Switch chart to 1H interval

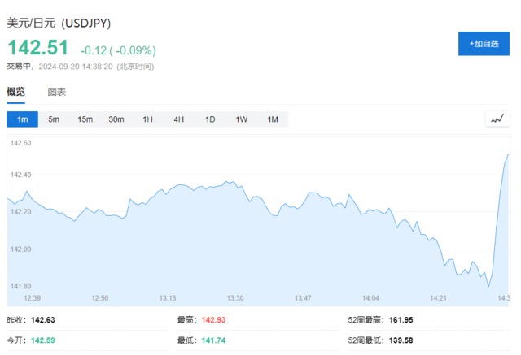(147, 119)
